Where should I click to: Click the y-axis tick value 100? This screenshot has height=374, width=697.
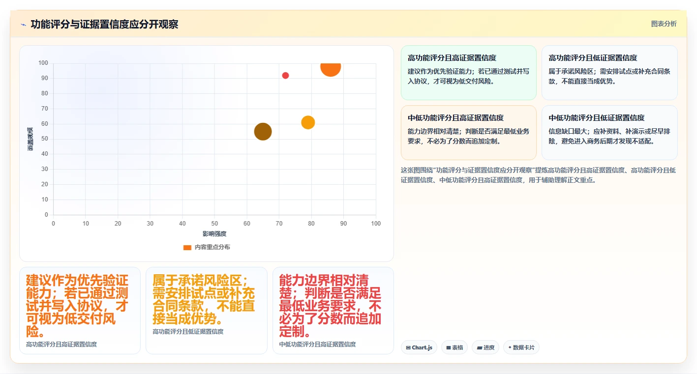pyautogui.click(x=43, y=63)
